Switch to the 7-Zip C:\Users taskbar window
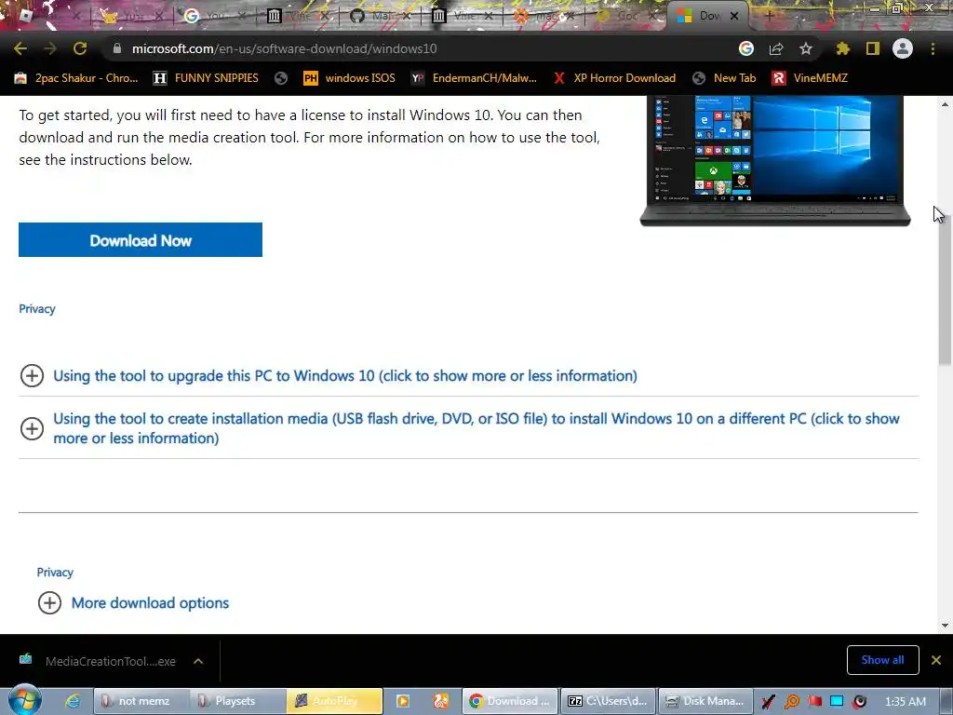This screenshot has width=953, height=715. tap(608, 701)
